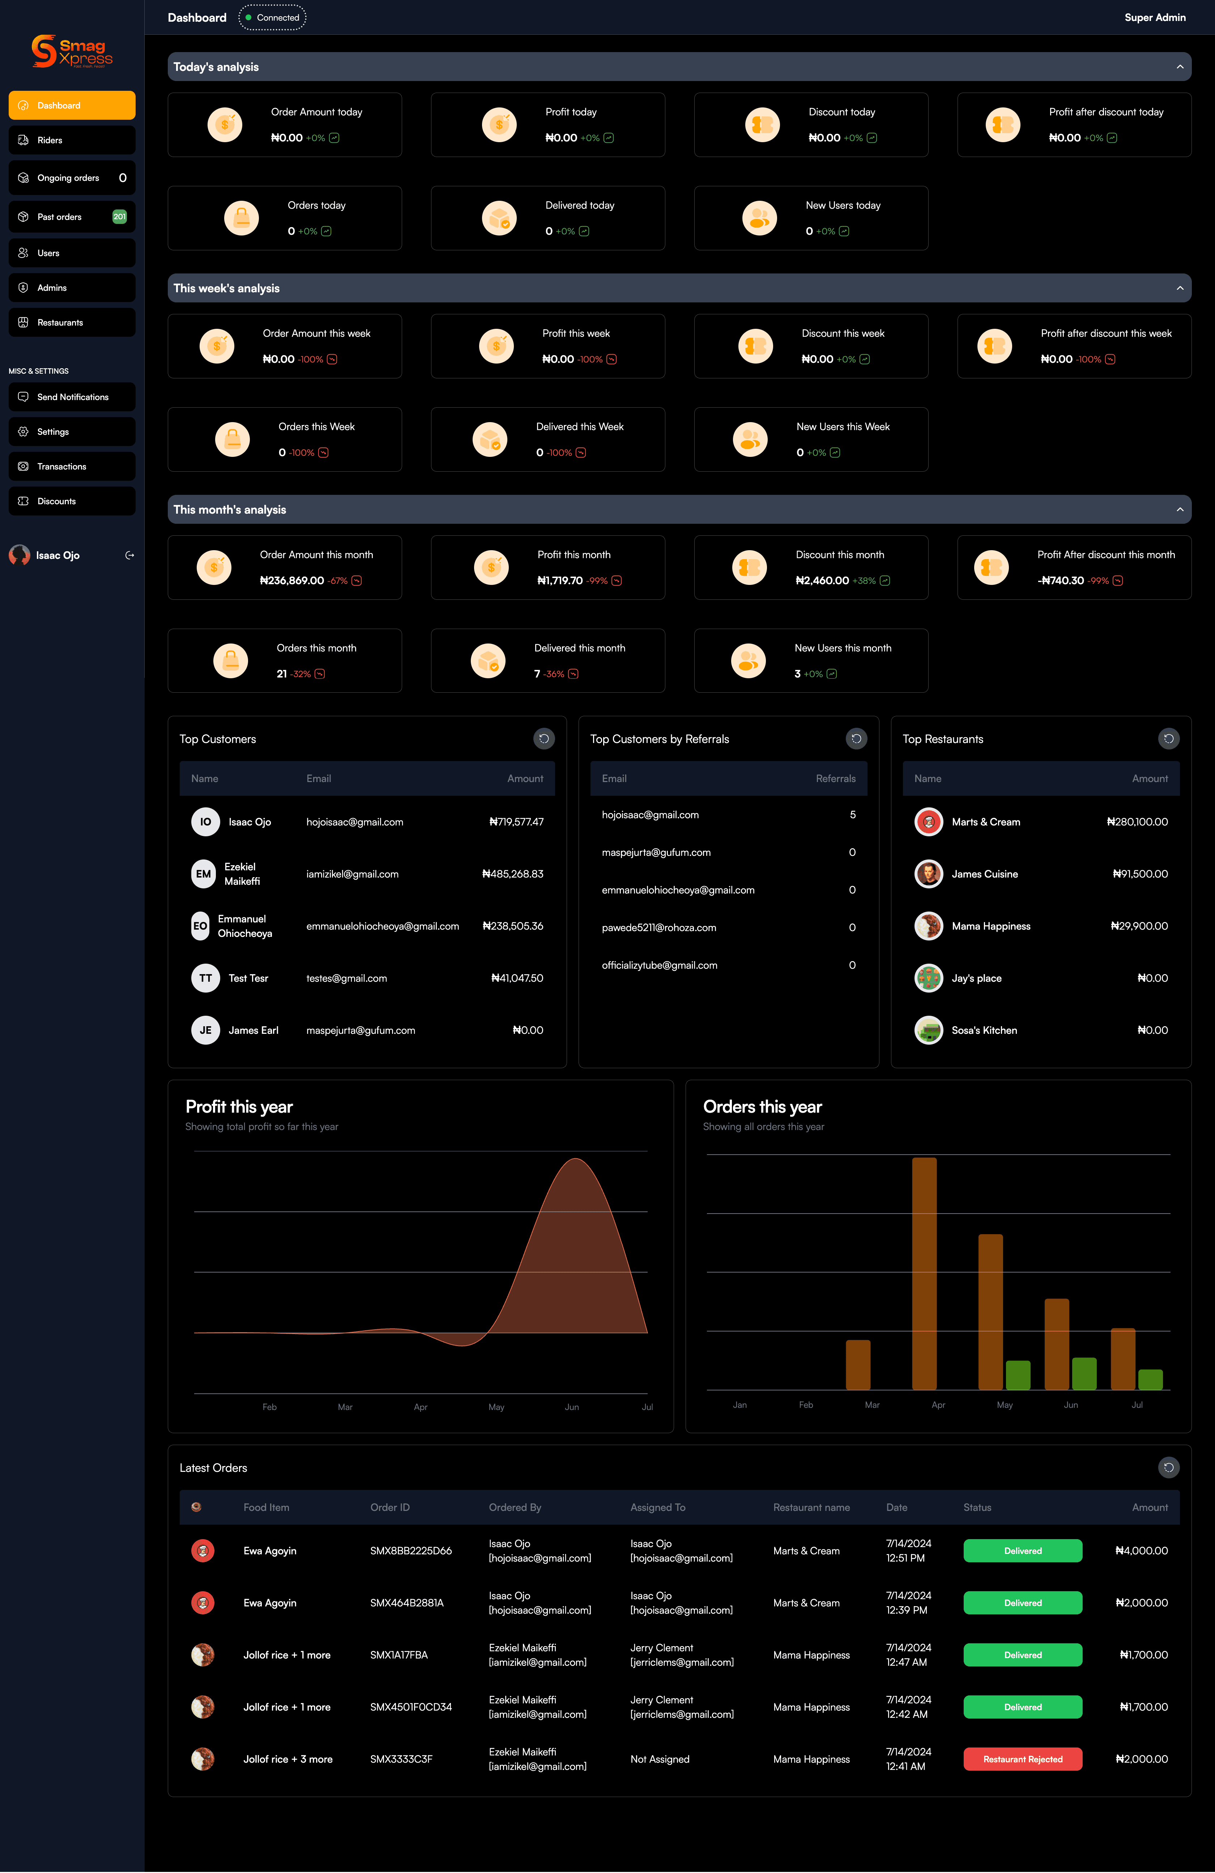The width and height of the screenshot is (1215, 1873).
Task: Open the Riders page from sidebar
Action: (72, 140)
